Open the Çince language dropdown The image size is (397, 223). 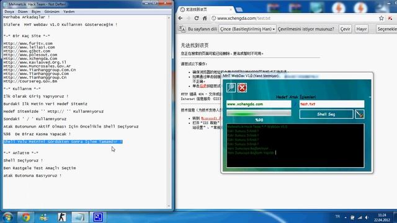(x=247, y=29)
